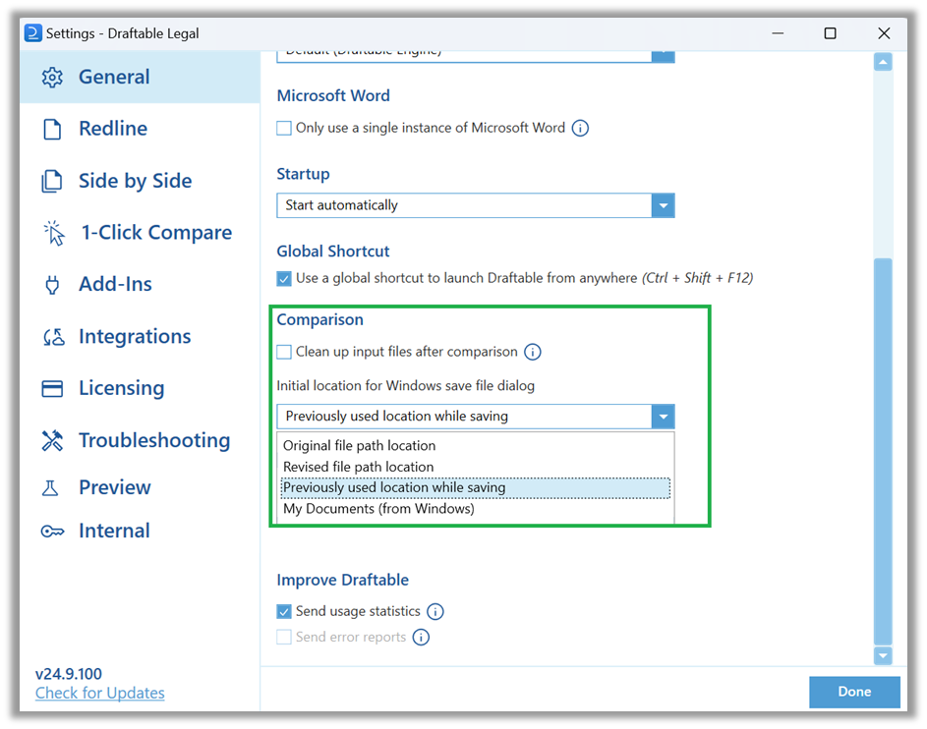Go to Troubleshooting settings
This screenshot has width=927, height=729.
[140, 441]
